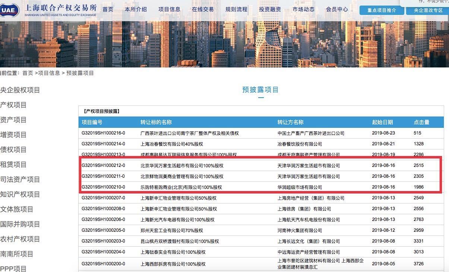Viewport: 449px width, 272px height.
Task: Open project G32019SH1000208-0
Action: (x=103, y=209)
